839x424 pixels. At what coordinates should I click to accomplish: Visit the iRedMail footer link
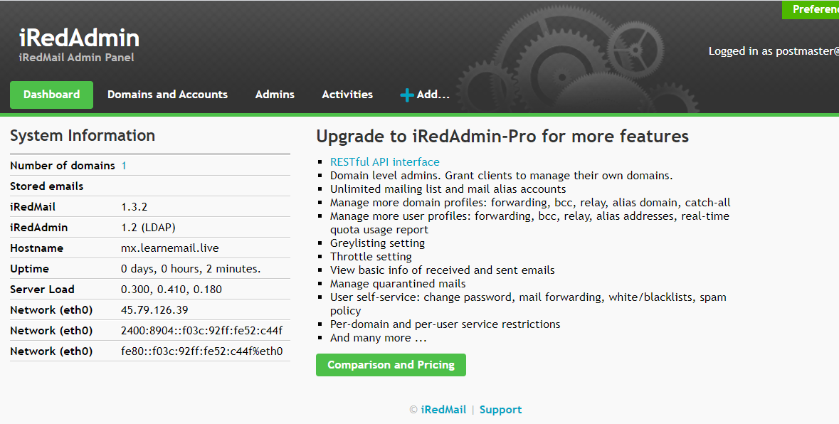(443, 410)
